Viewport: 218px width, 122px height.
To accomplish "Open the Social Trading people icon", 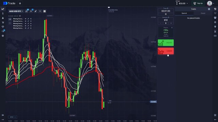I will tap(215, 18).
